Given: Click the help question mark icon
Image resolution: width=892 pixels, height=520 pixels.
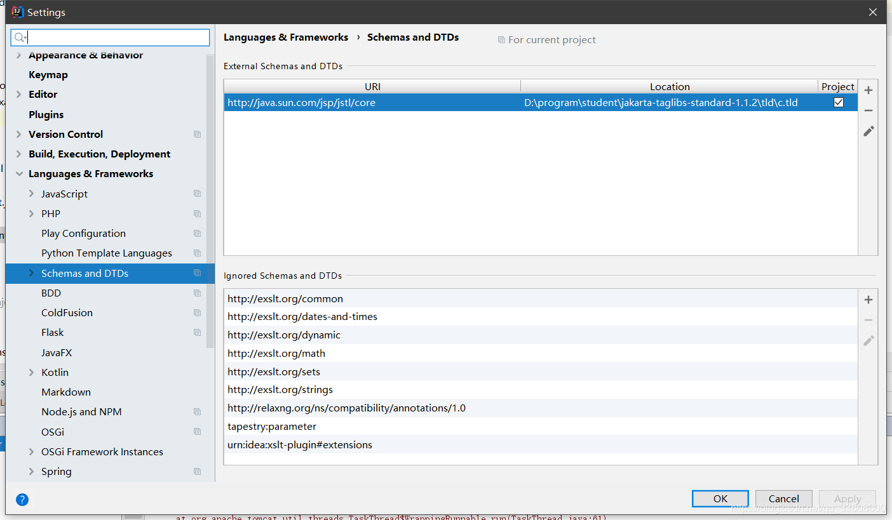Looking at the screenshot, I should [22, 500].
